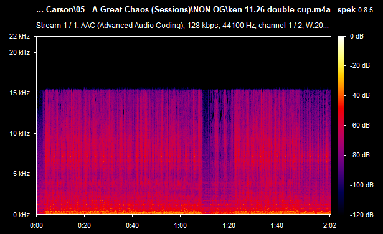Click the '-120 dB' scale label

click(361, 215)
